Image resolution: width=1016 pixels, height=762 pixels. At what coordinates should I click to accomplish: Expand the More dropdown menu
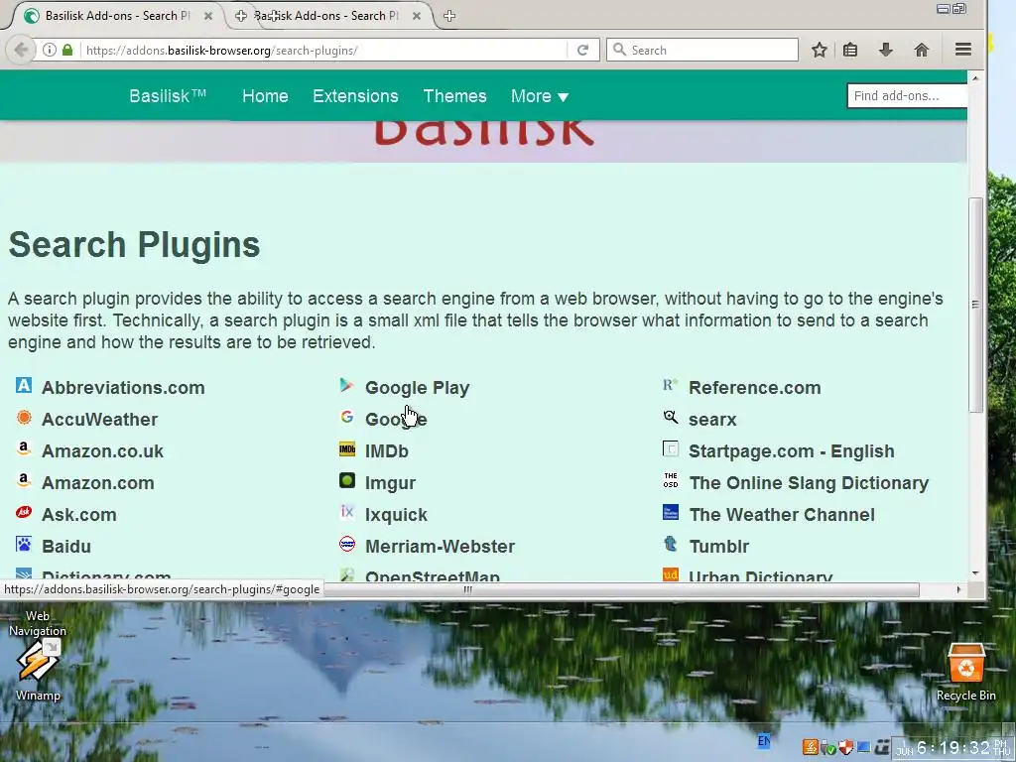pos(539,96)
